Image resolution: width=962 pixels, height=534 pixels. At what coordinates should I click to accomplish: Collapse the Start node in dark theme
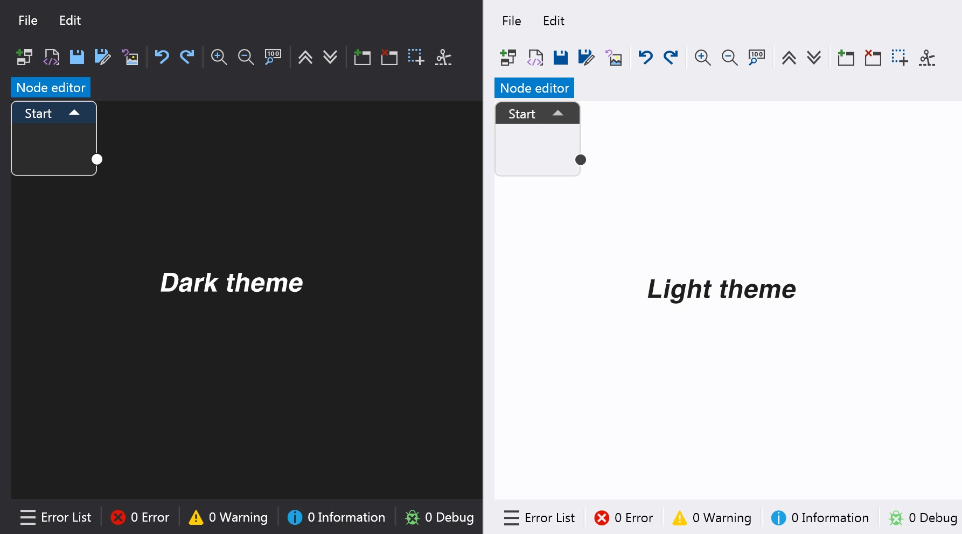[74, 113]
